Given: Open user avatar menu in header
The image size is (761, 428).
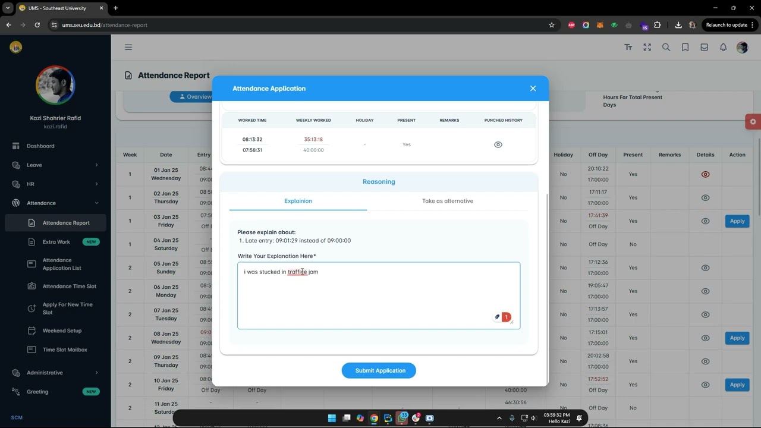Looking at the screenshot, I should click(742, 47).
